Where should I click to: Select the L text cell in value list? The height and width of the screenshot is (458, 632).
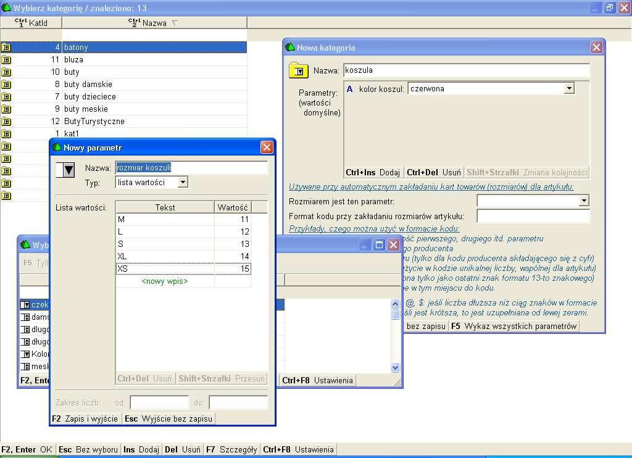pyautogui.click(x=165, y=232)
